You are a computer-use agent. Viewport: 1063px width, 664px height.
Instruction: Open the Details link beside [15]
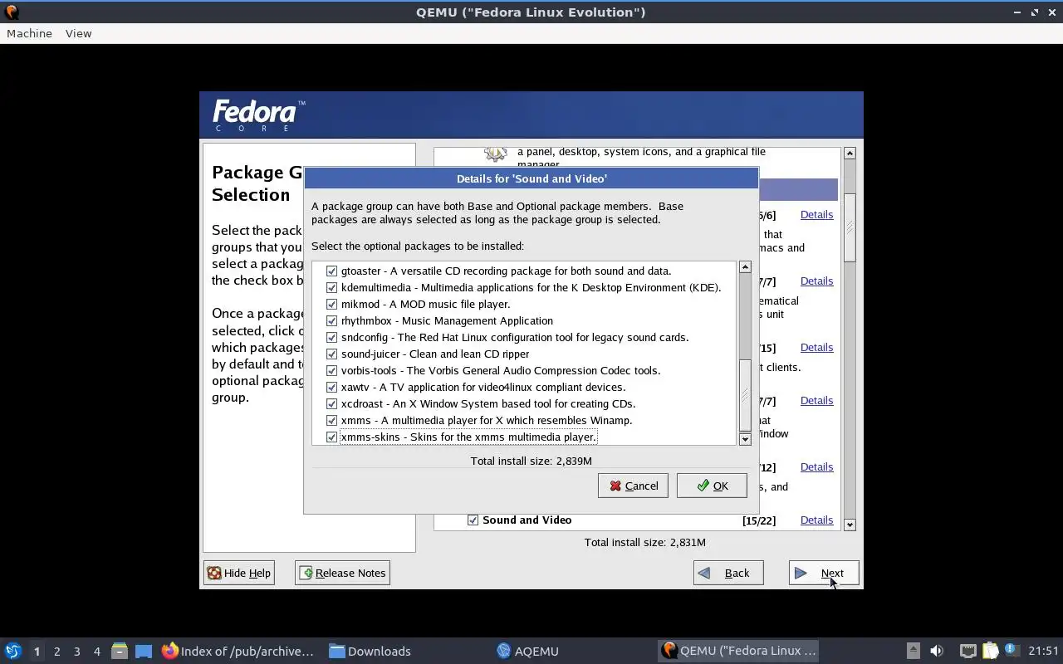[816, 347]
